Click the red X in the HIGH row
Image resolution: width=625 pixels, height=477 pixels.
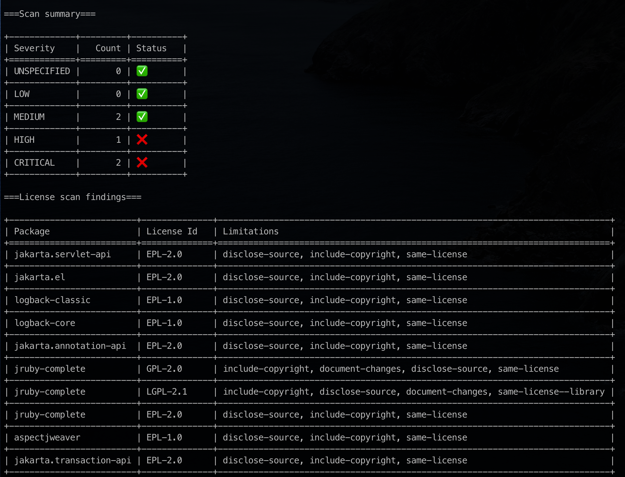click(142, 140)
